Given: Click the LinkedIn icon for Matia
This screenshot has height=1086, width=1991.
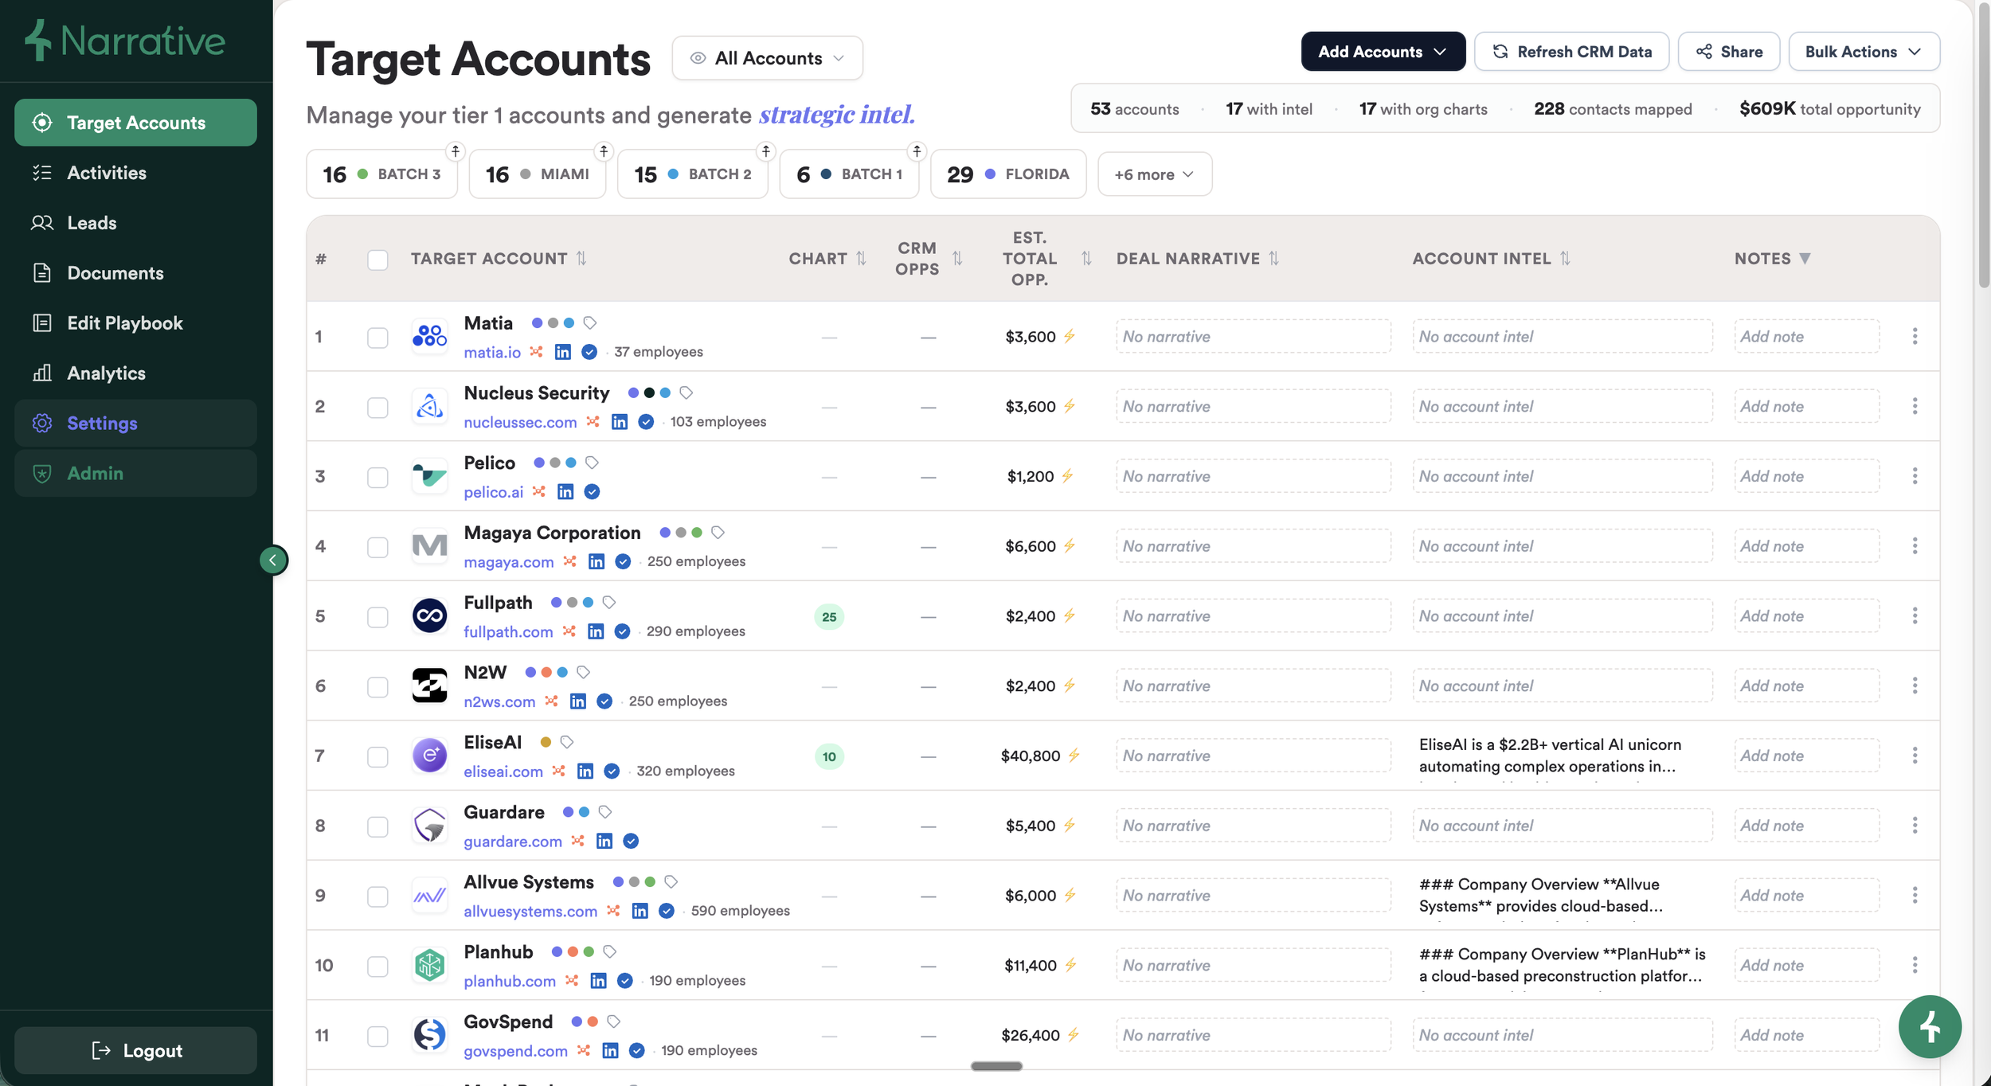Looking at the screenshot, I should point(562,352).
